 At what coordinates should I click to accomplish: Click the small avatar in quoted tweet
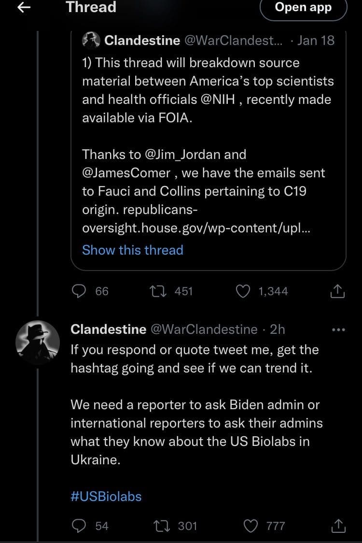click(92, 40)
